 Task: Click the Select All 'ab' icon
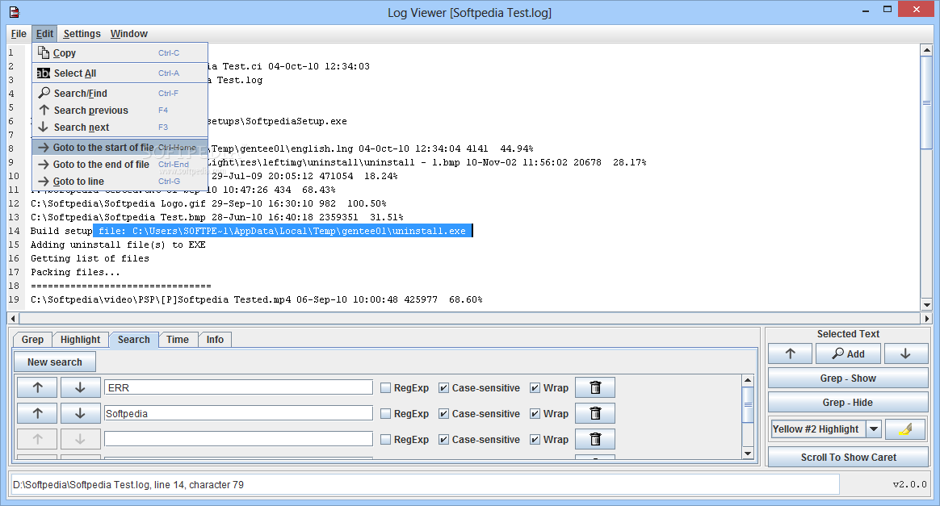[43, 73]
